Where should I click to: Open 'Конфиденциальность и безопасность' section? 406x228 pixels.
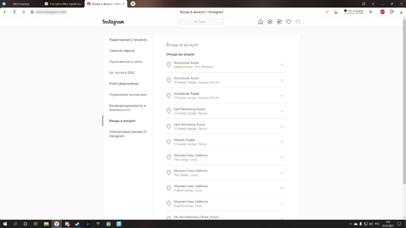coord(128,108)
